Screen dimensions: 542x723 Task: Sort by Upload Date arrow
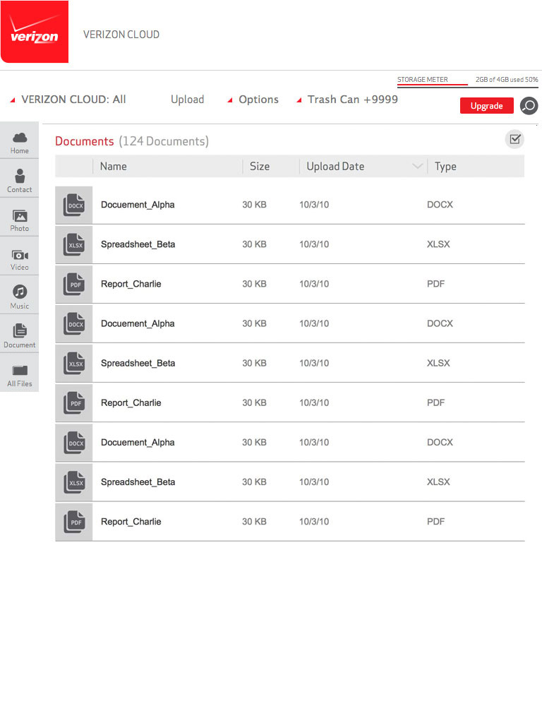coord(417,167)
